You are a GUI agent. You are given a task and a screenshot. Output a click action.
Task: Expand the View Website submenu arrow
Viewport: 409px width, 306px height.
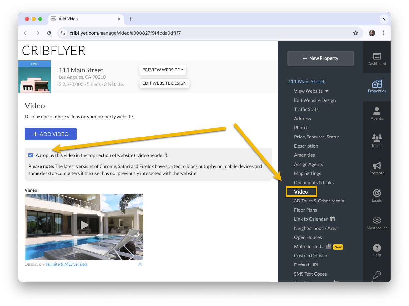pyautogui.click(x=327, y=91)
